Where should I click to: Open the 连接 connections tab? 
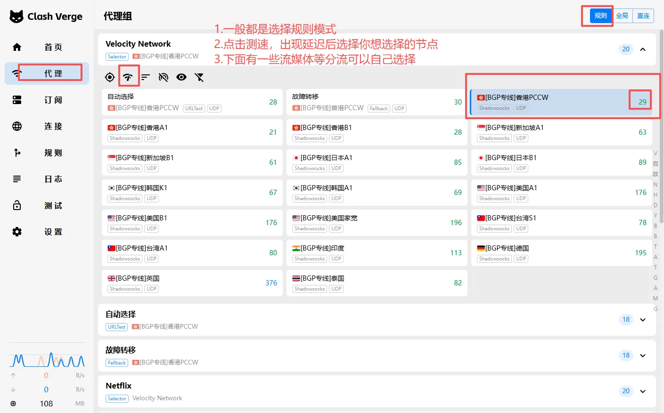(x=47, y=126)
